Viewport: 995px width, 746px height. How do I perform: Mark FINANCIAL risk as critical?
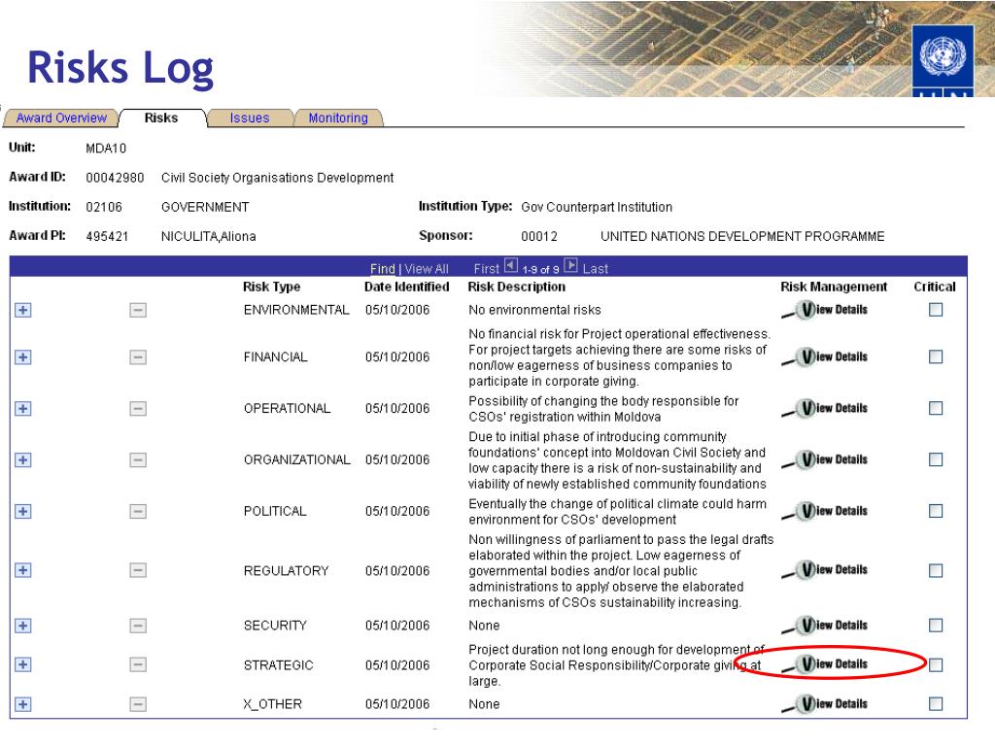[936, 357]
